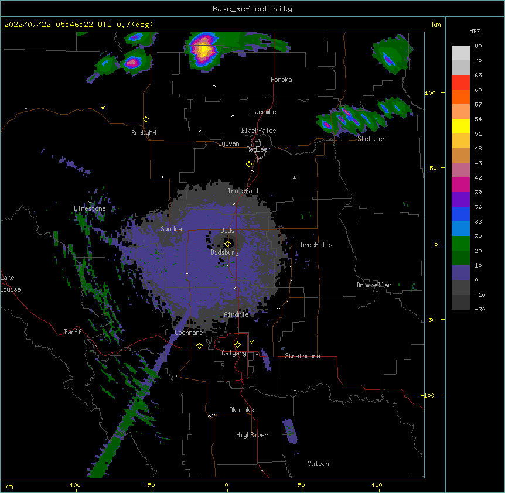Click the yellow diamond marker above the Calgary label
505x493 pixels.
coord(237,345)
